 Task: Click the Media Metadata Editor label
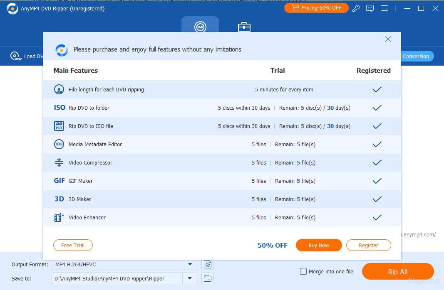95,145
